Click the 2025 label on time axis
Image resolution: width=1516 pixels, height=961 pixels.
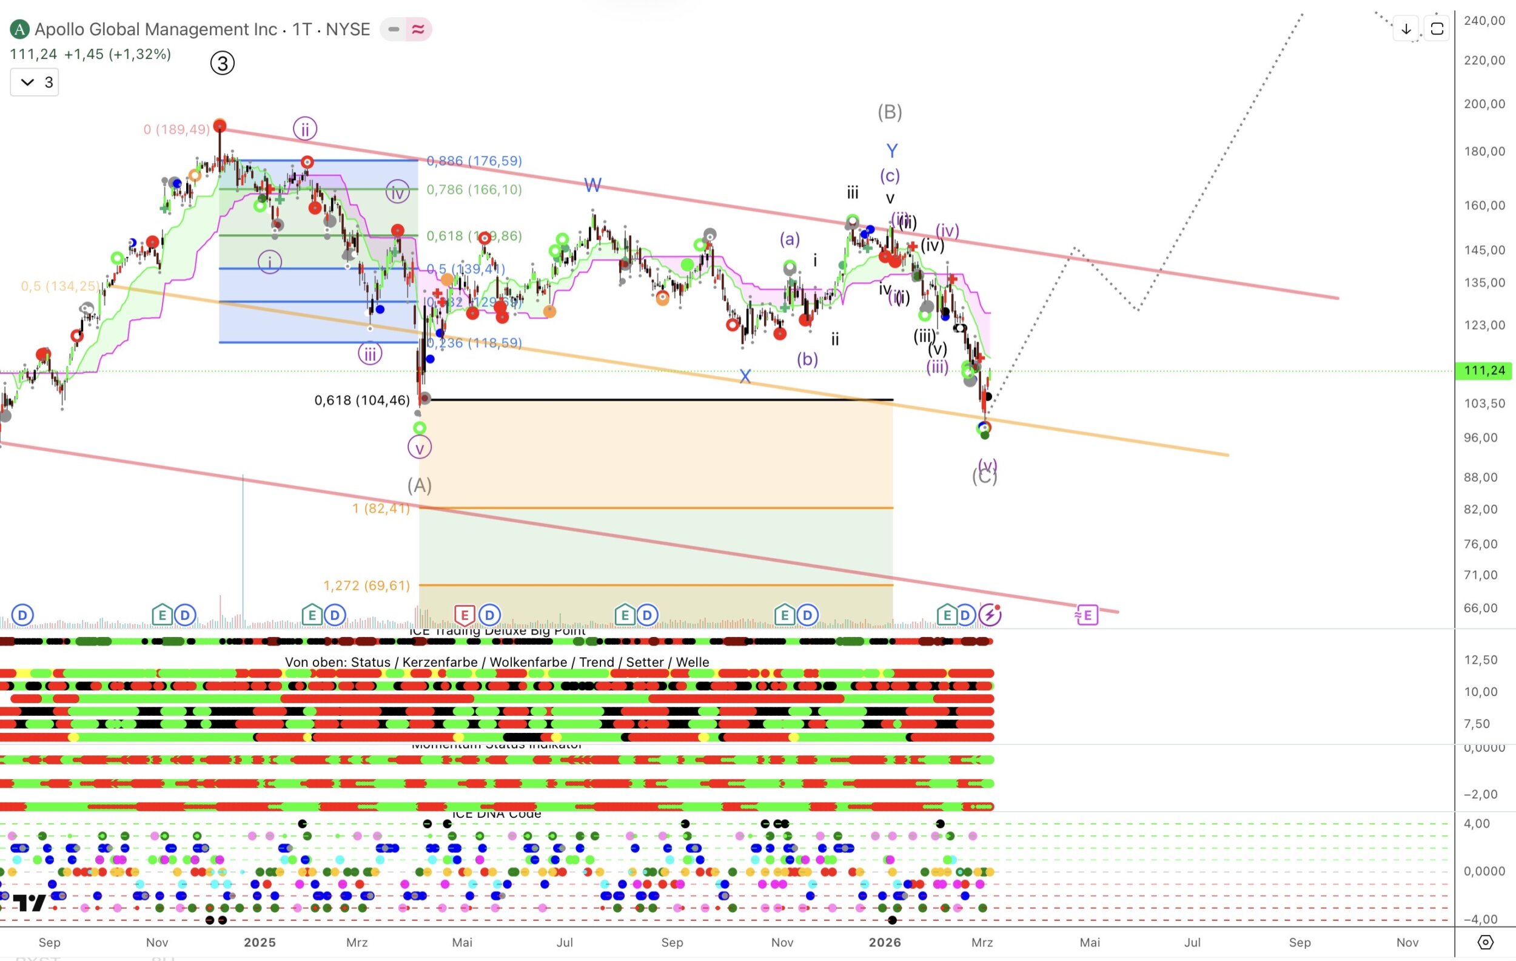(x=260, y=942)
